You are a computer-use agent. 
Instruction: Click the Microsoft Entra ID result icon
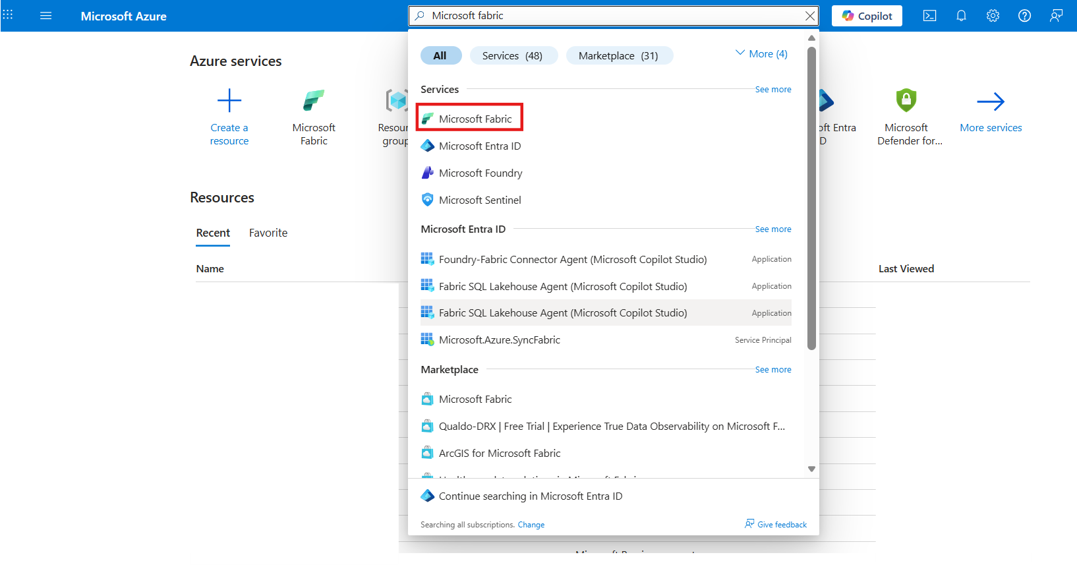(428, 146)
